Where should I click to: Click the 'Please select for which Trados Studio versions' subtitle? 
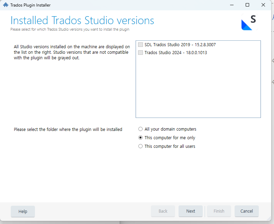pyautogui.click(x=70, y=29)
